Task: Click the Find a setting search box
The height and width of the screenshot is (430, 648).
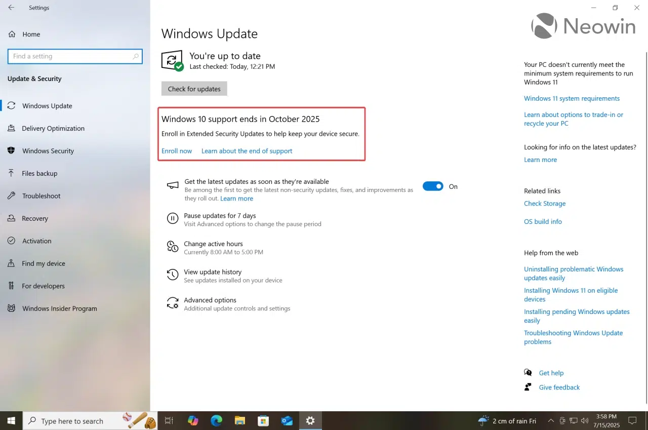Action: tap(71, 56)
